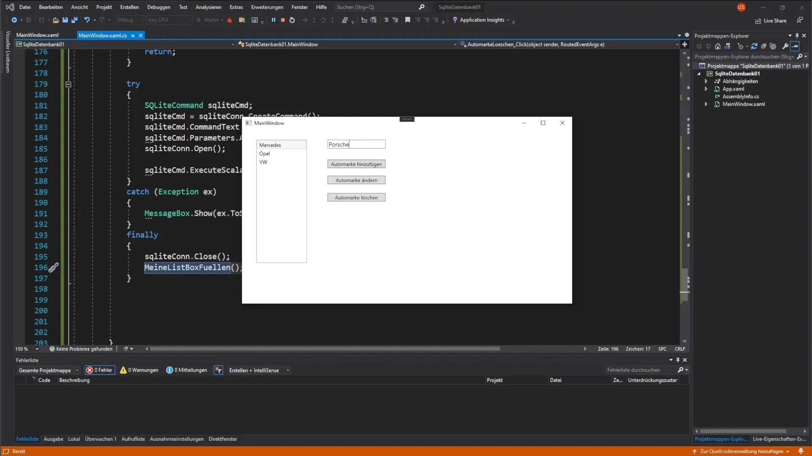Click the search magnifier in Projektmappen-Explorer search box
The height and width of the screenshot is (456, 812).
pyautogui.click(x=799, y=57)
